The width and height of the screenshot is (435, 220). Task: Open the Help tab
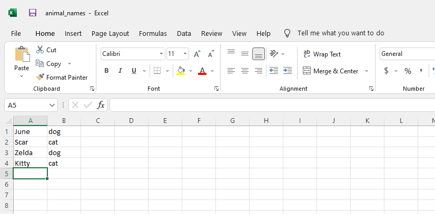point(263,34)
